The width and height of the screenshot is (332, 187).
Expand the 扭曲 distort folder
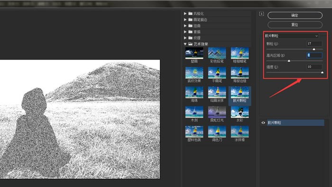point(185,25)
